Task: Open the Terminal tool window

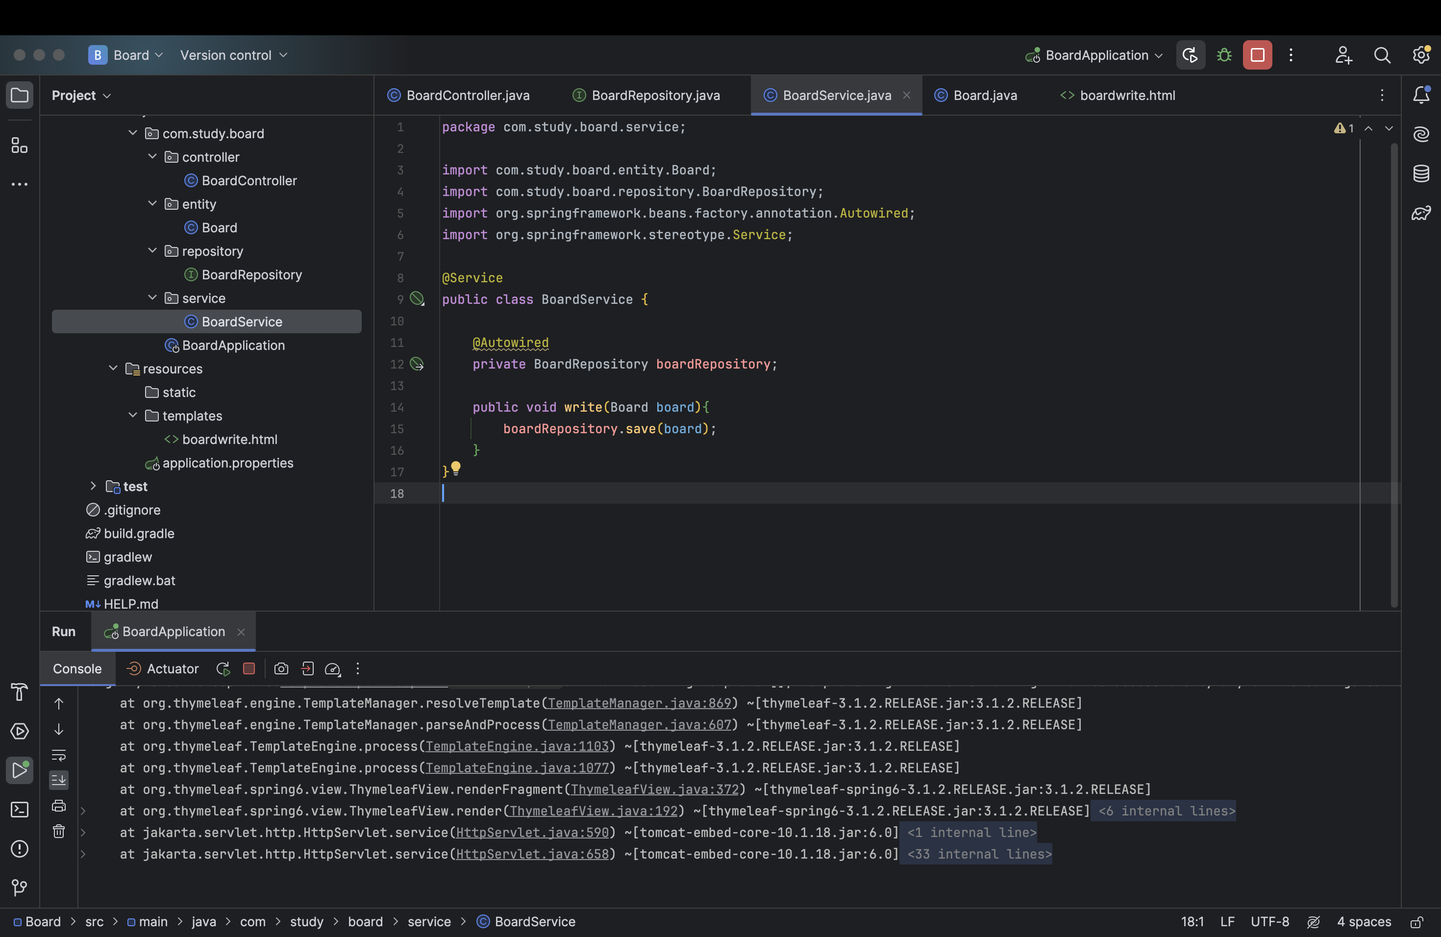Action: tap(20, 809)
